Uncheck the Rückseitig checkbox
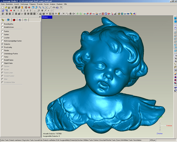Screen dimensions: 177x142 click(2, 47)
